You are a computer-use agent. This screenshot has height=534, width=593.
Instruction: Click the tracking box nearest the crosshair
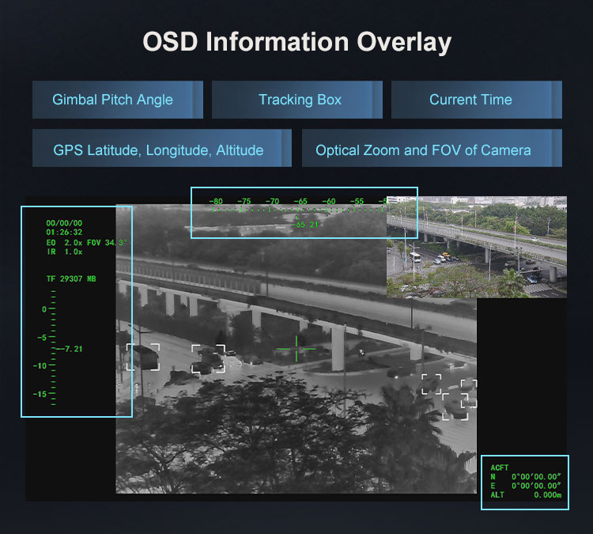pyautogui.click(x=208, y=359)
